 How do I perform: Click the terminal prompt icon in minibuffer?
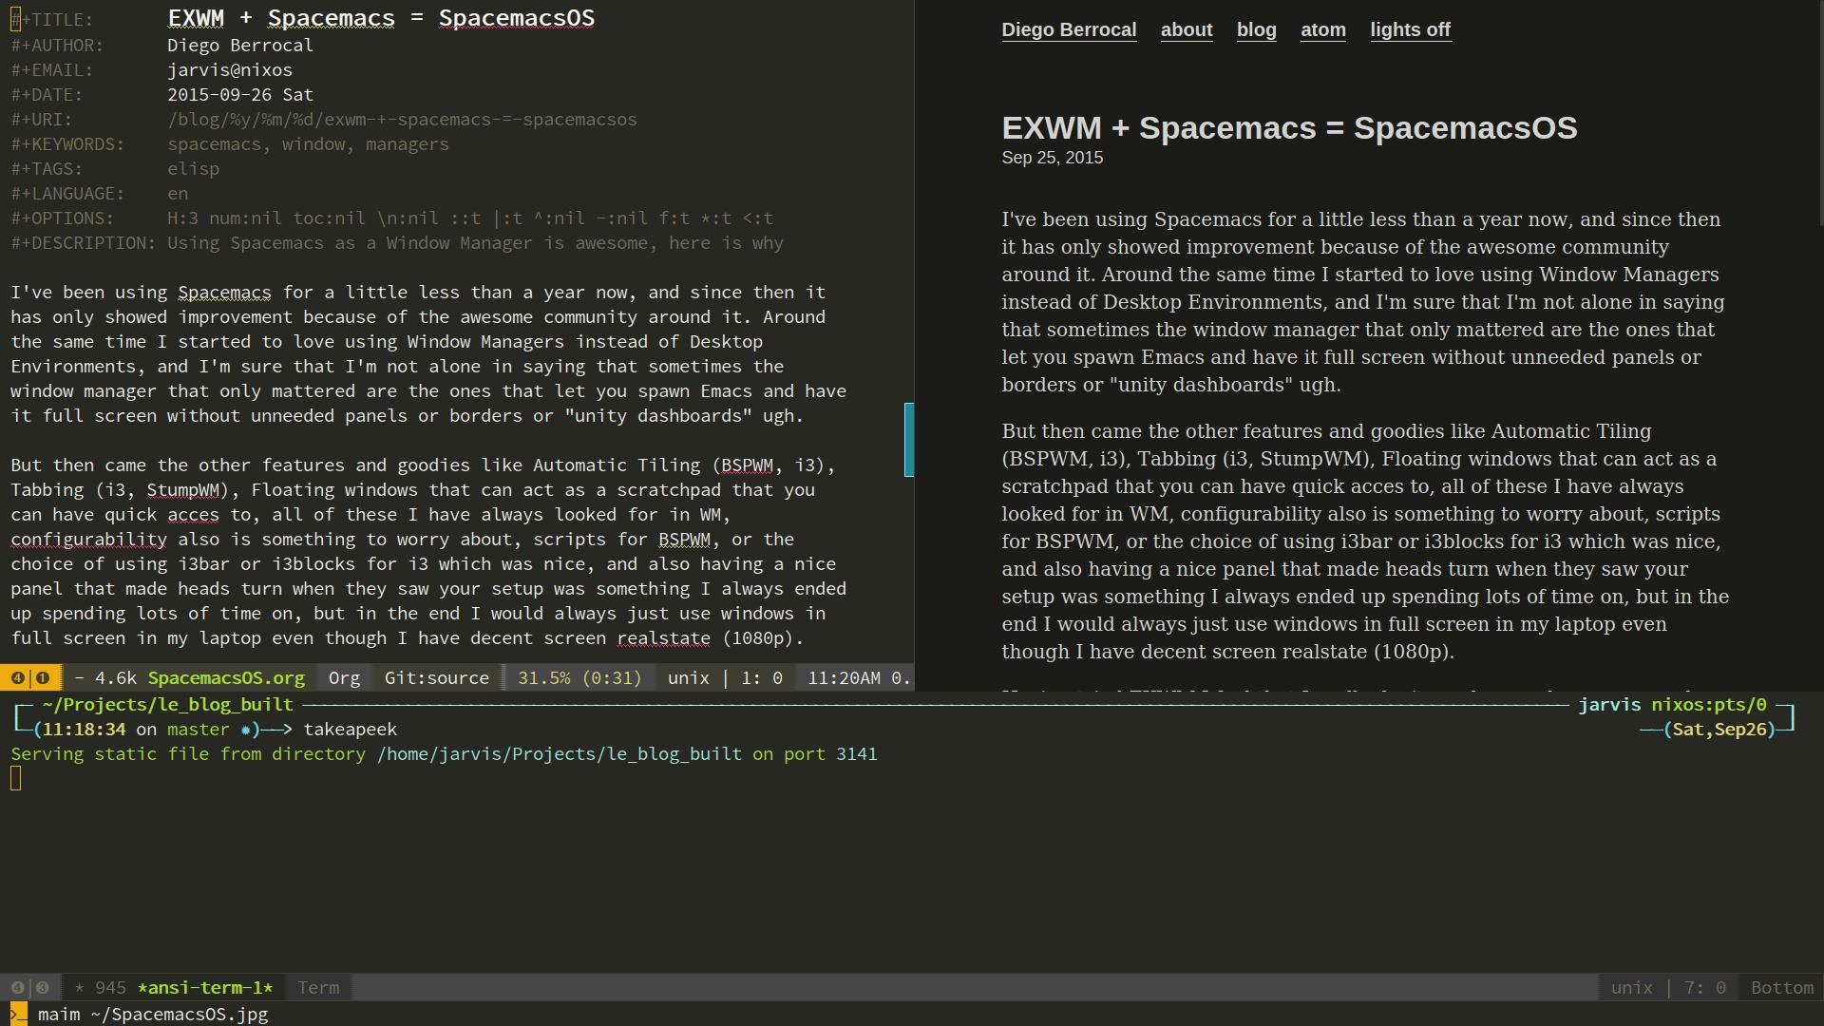[x=17, y=1015]
